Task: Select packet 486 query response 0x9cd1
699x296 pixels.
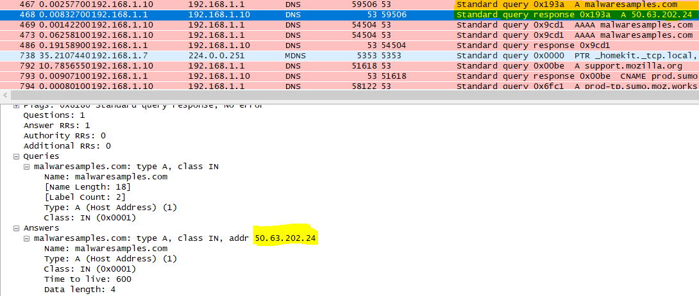Action: 349,45
